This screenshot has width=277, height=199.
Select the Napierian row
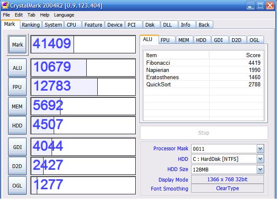203,70
